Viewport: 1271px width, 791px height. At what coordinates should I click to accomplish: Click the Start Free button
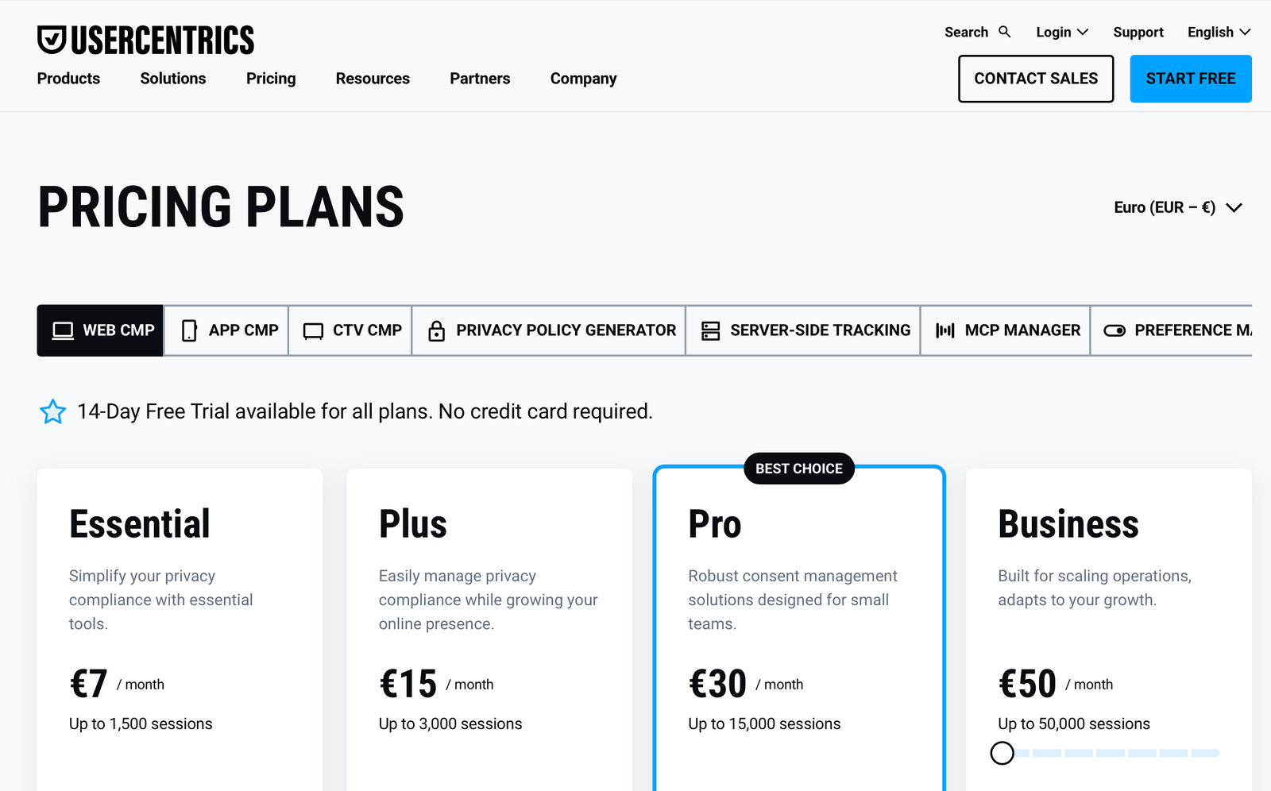click(x=1190, y=79)
